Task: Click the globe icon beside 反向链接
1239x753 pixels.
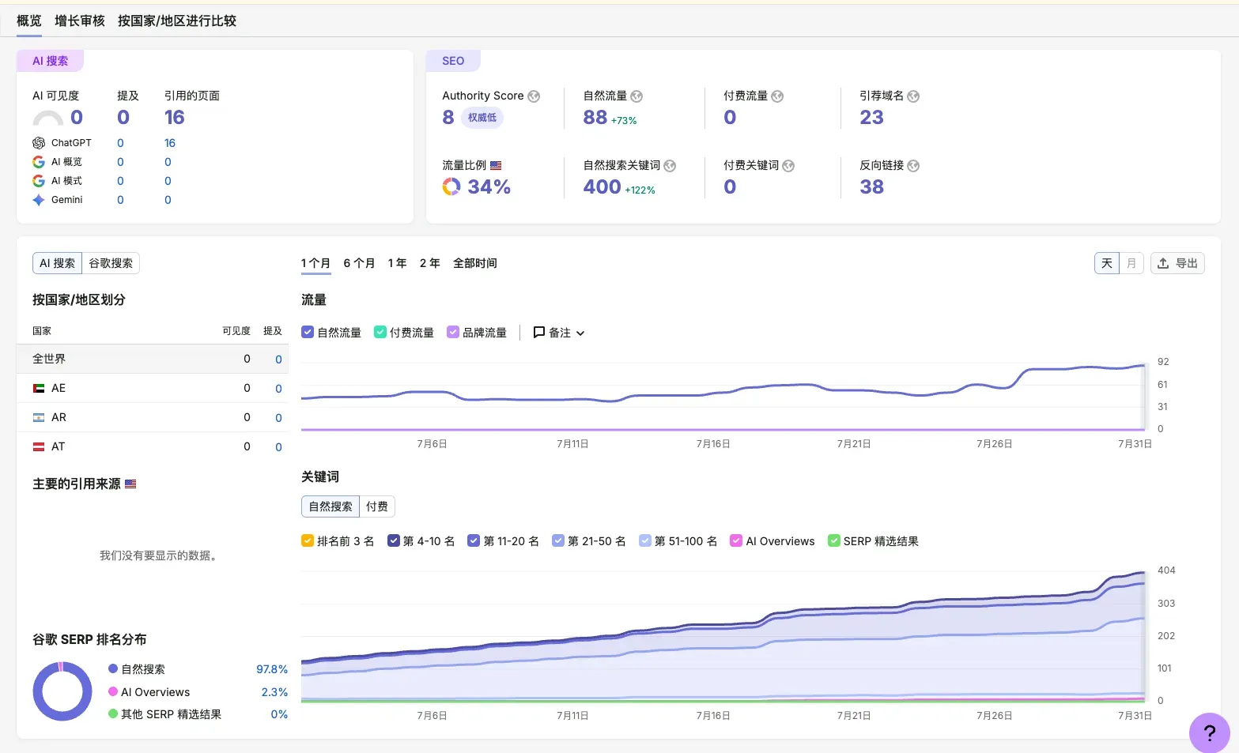Action: pyautogui.click(x=913, y=166)
